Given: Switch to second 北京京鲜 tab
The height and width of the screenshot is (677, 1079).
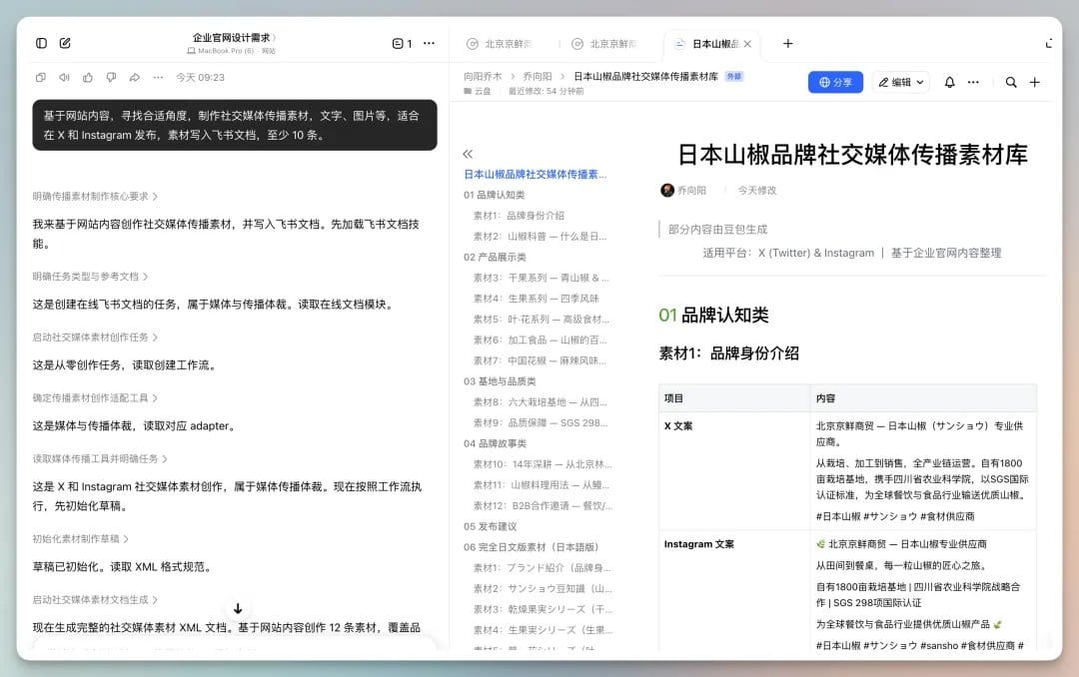Looking at the screenshot, I should point(606,44).
